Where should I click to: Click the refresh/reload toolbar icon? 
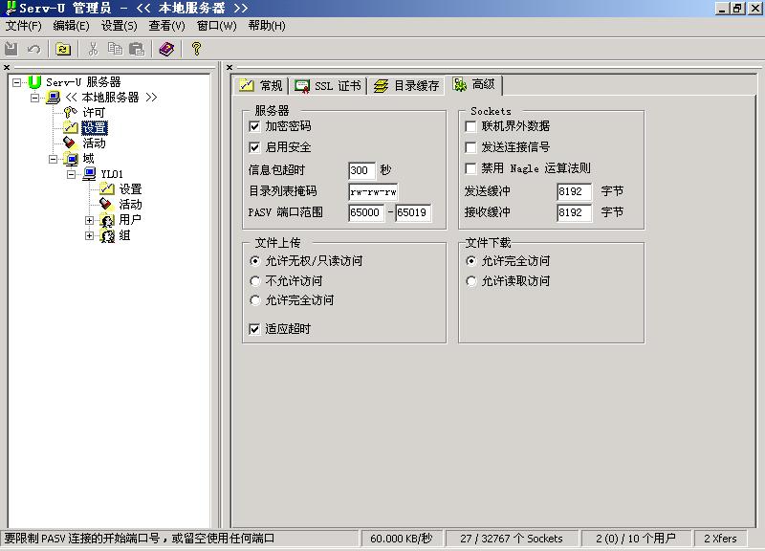point(63,49)
